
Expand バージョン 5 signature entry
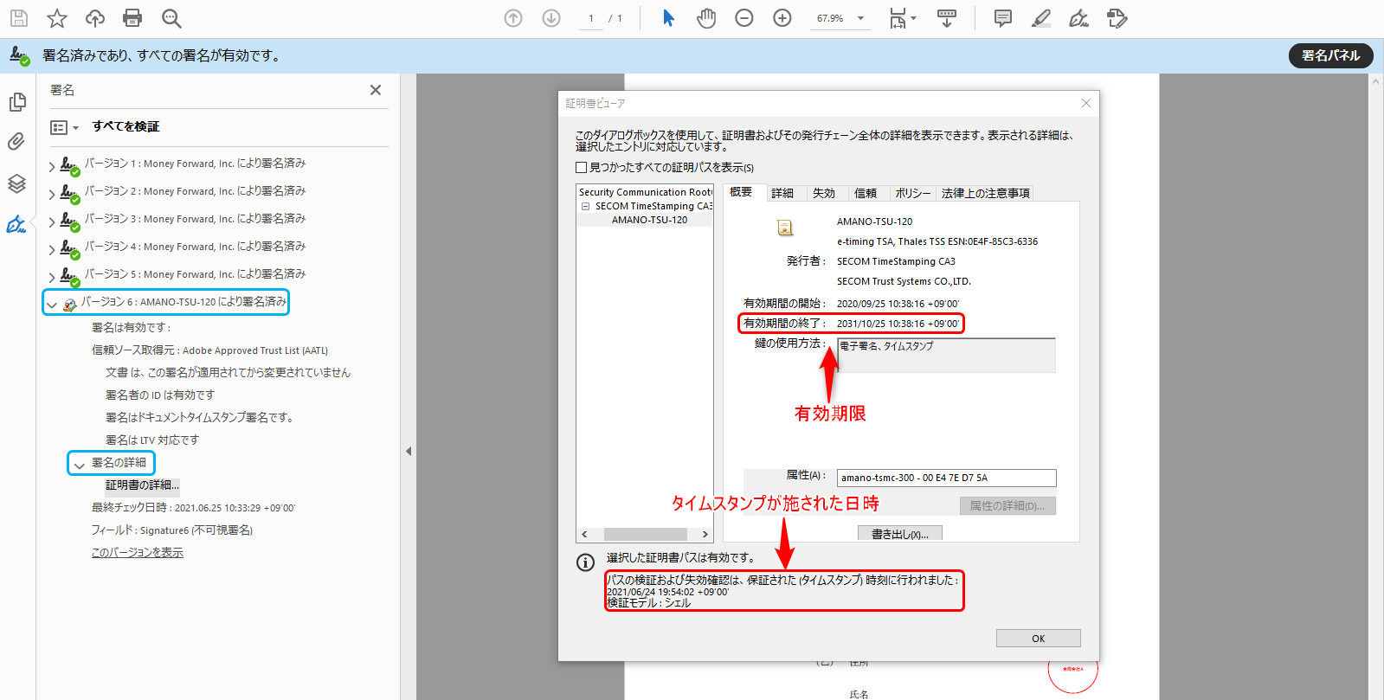click(x=52, y=277)
